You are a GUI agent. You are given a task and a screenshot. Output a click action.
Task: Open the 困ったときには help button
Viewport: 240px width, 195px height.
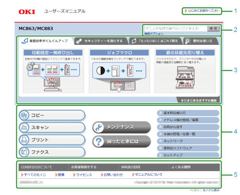pyautogui.click(x=122, y=141)
